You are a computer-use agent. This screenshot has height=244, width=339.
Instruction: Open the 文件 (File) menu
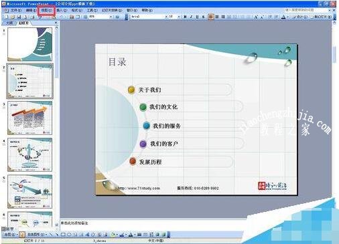coord(16,10)
